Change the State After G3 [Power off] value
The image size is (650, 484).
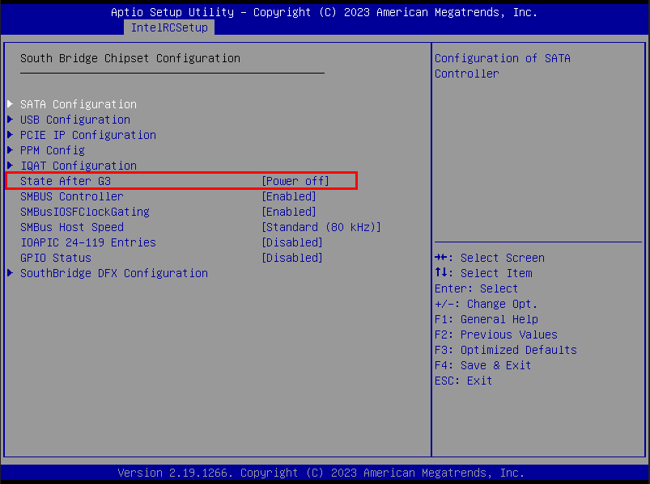pos(295,181)
